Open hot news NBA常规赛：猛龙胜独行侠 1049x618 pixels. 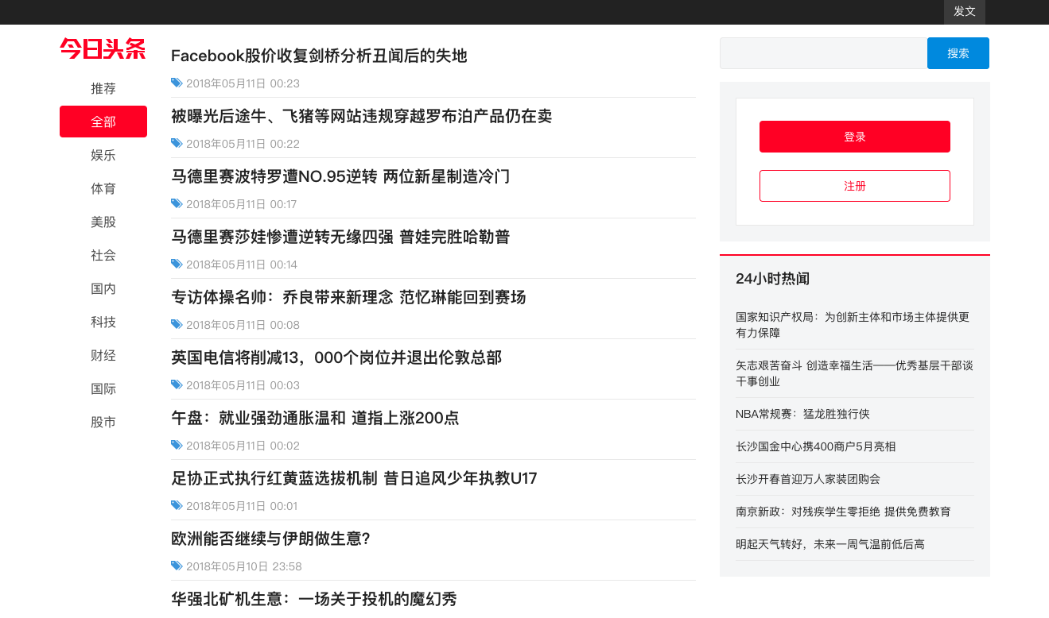(x=803, y=414)
